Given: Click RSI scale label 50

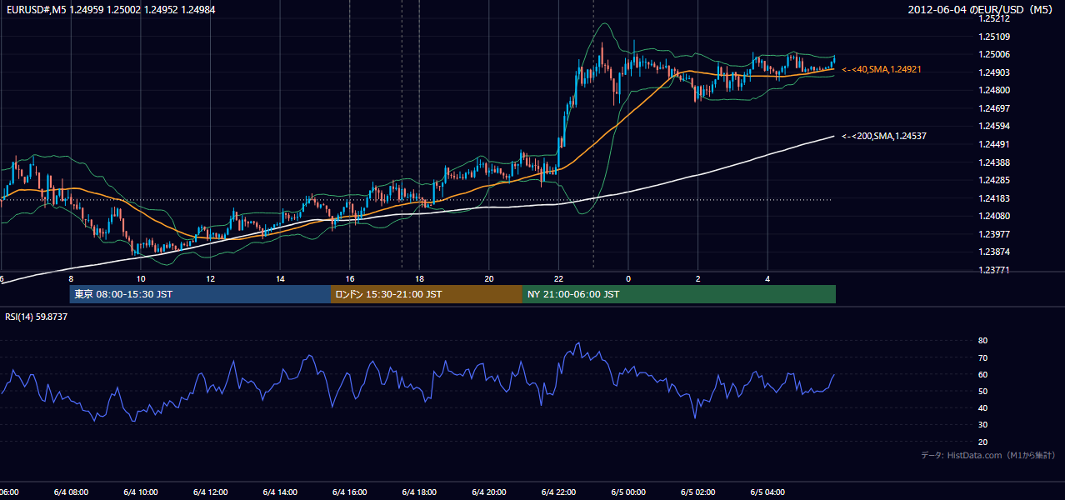Looking at the screenshot, I should tap(982, 391).
